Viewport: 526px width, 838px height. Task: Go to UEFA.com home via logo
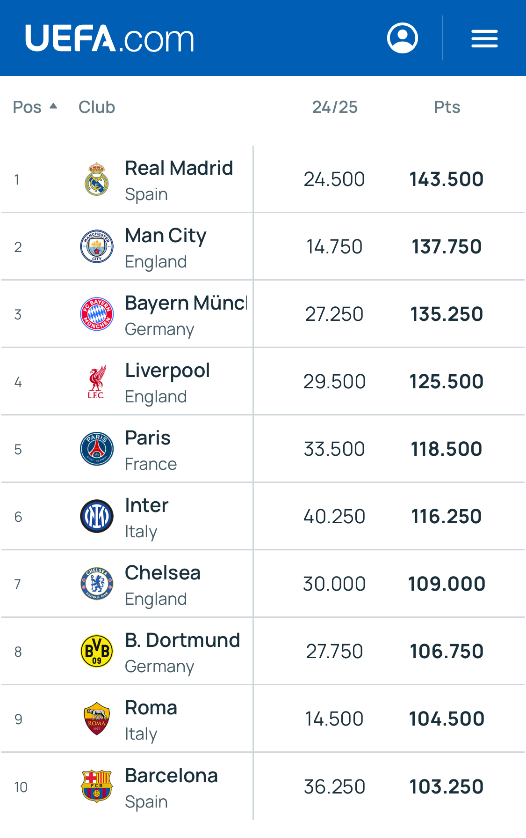(x=109, y=38)
